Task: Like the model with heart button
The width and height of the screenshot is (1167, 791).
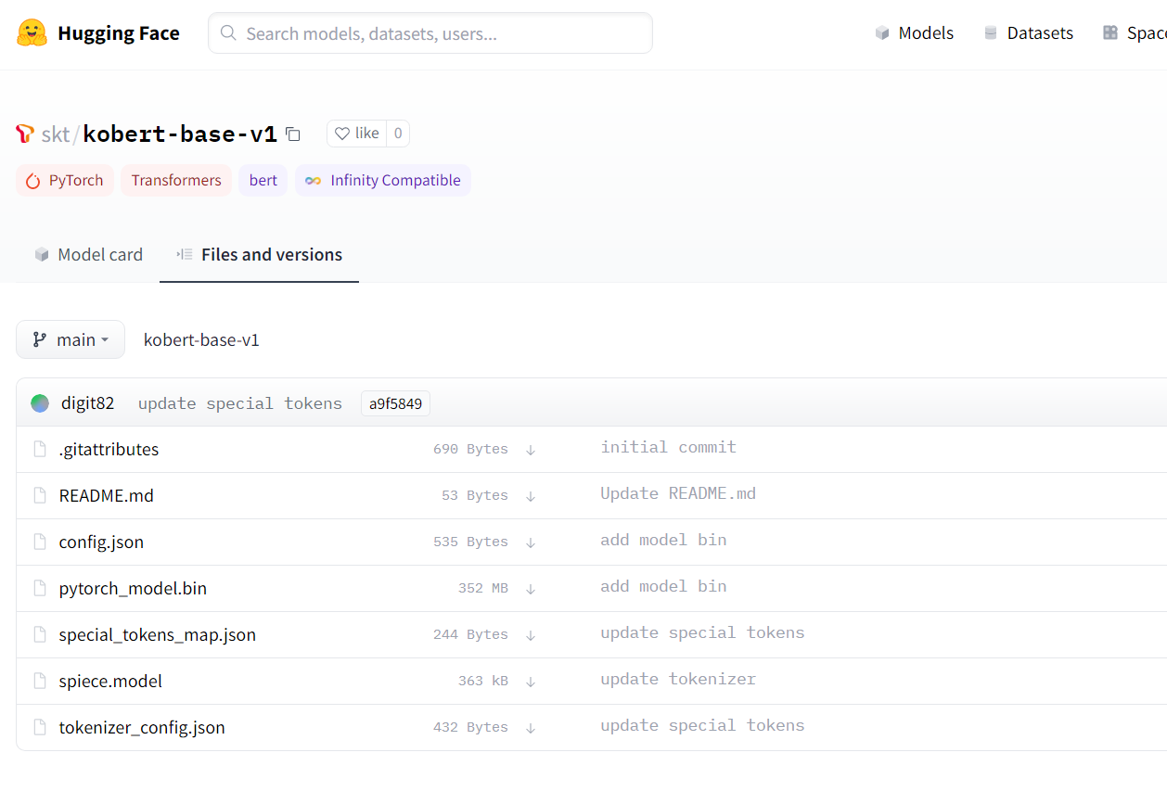Action: pyautogui.click(x=357, y=134)
